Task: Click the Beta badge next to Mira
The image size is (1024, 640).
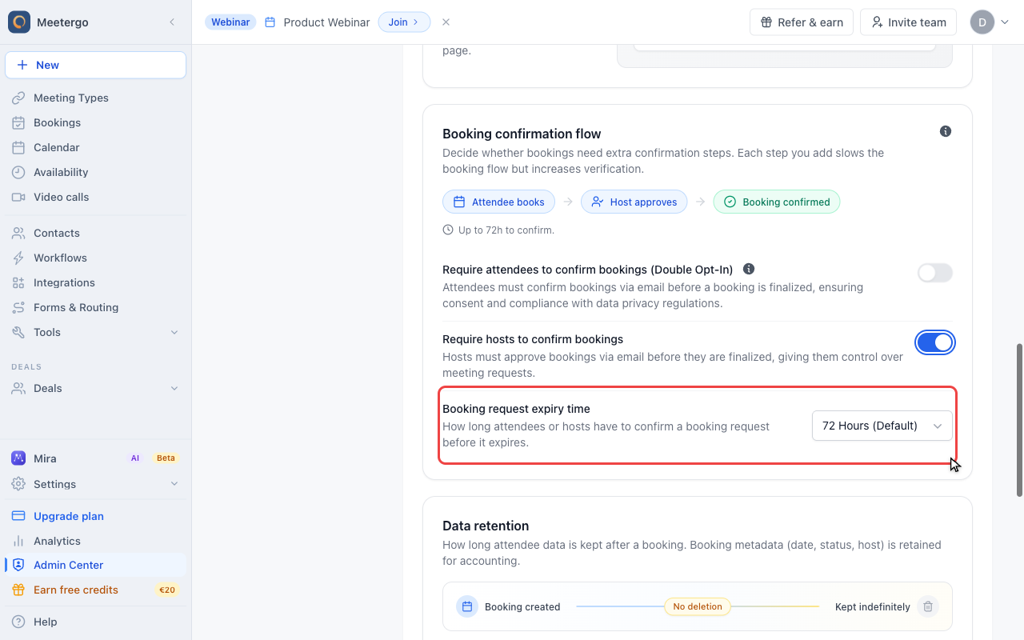Action: point(166,458)
